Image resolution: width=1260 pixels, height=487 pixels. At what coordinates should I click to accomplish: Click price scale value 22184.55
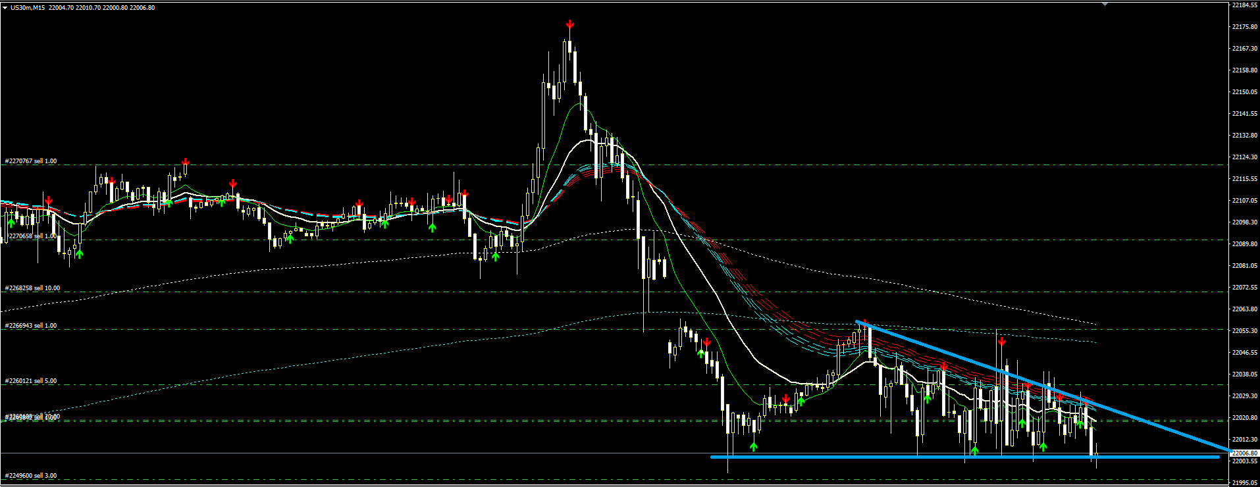[1245, 5]
